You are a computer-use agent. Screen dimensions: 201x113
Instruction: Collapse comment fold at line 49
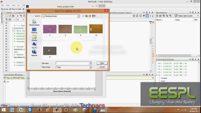(x=13, y=31)
